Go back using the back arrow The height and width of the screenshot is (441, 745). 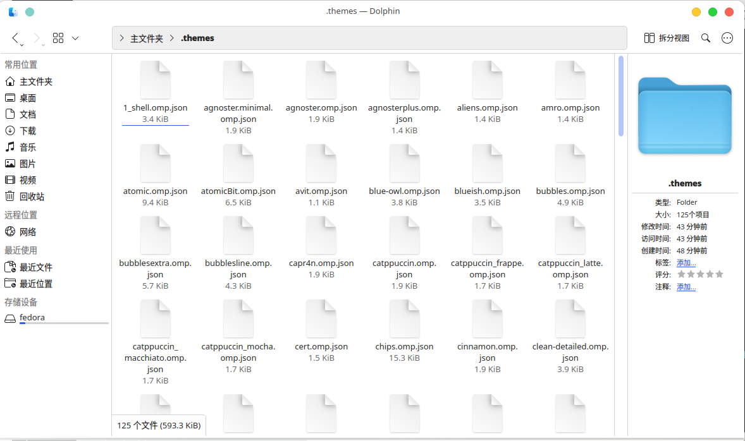point(16,39)
